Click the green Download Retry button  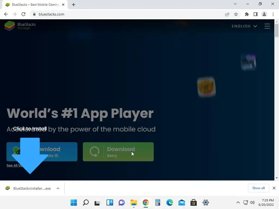tap(118, 152)
